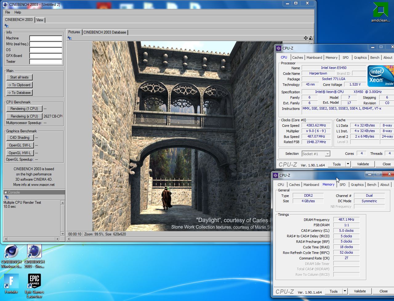This screenshot has height=301, width=394.
Task: Open CINEBENCH 2003 shortcut on desktop
Action: [34, 256]
